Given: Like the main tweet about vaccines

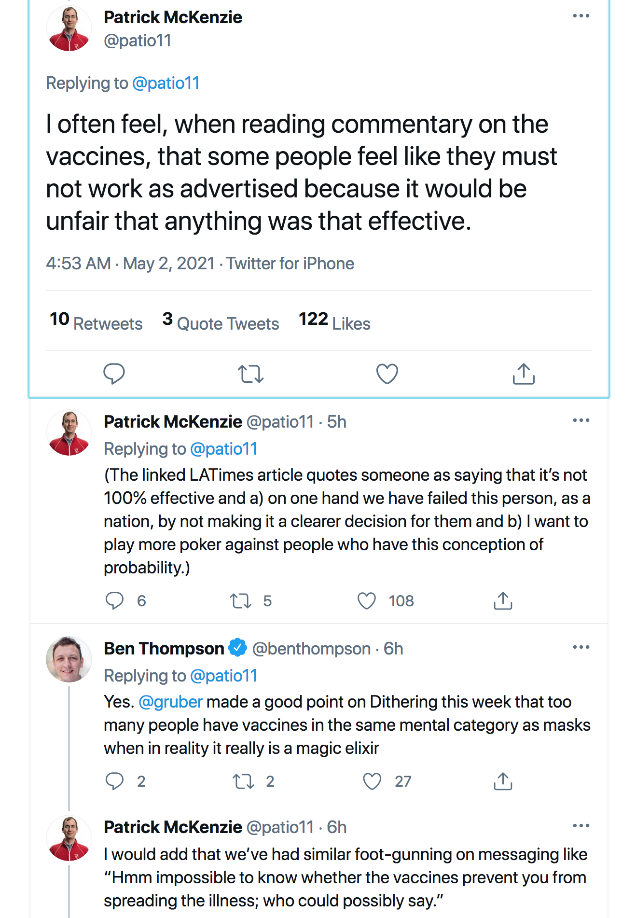Looking at the screenshot, I should tap(387, 374).
